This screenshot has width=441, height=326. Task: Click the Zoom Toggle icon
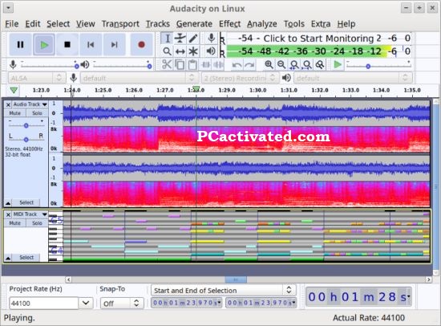(x=320, y=65)
